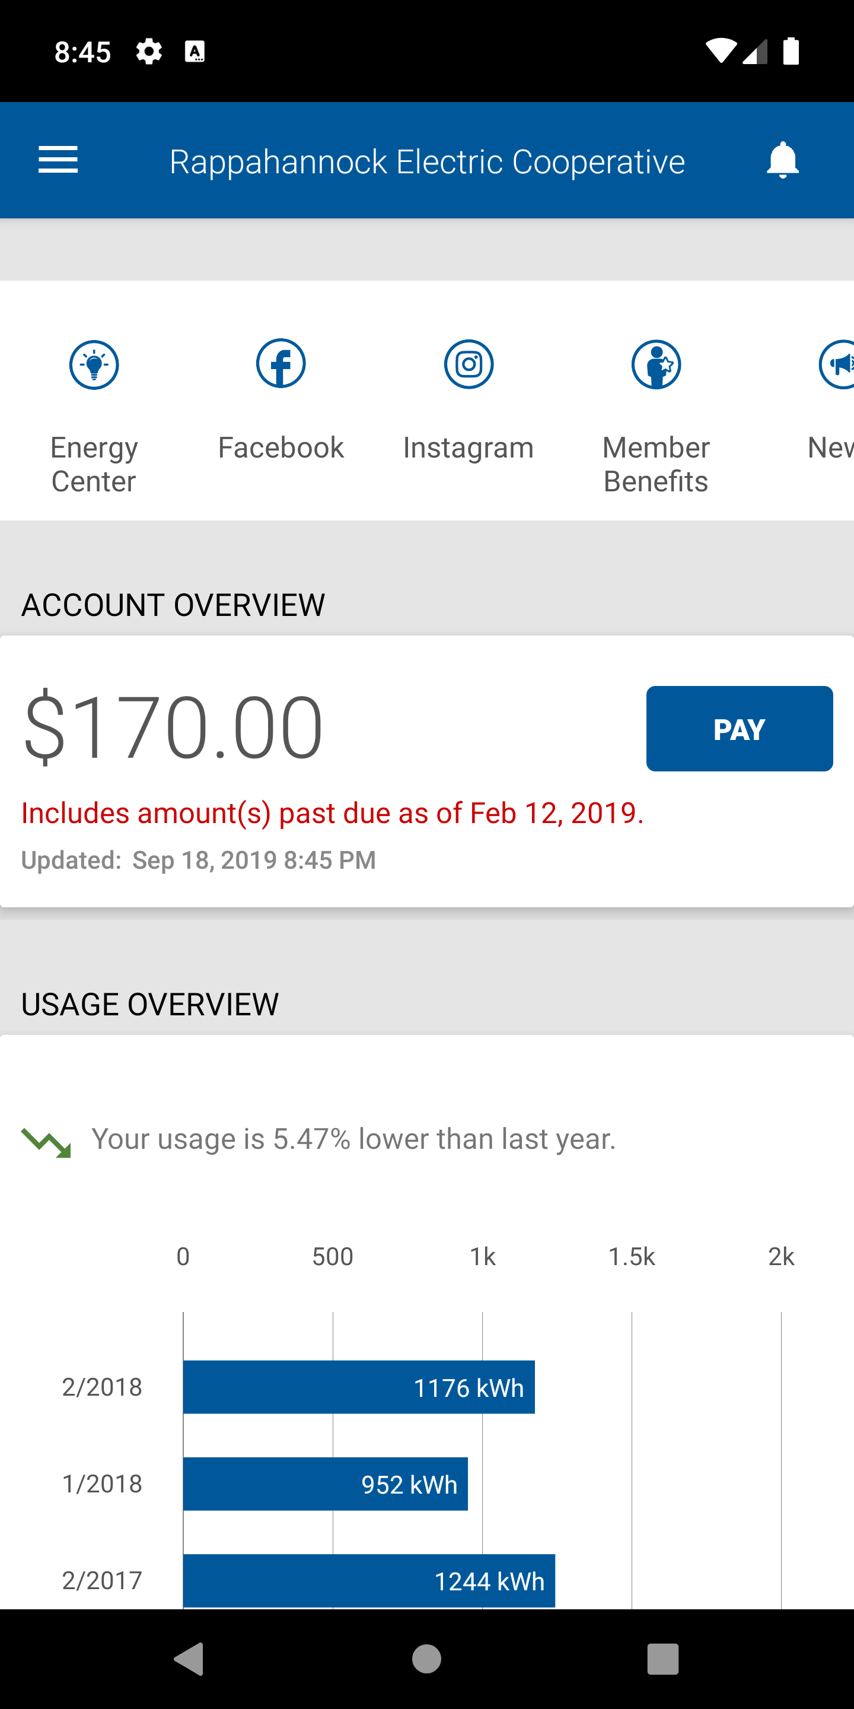This screenshot has width=854, height=1709.
Task: Tap the Android back button
Action: (x=189, y=1659)
